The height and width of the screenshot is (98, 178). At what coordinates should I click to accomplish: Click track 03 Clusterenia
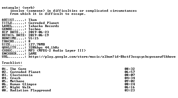[17, 75]
